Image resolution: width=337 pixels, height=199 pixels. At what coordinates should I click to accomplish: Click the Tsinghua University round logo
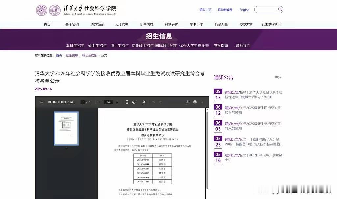41,10
